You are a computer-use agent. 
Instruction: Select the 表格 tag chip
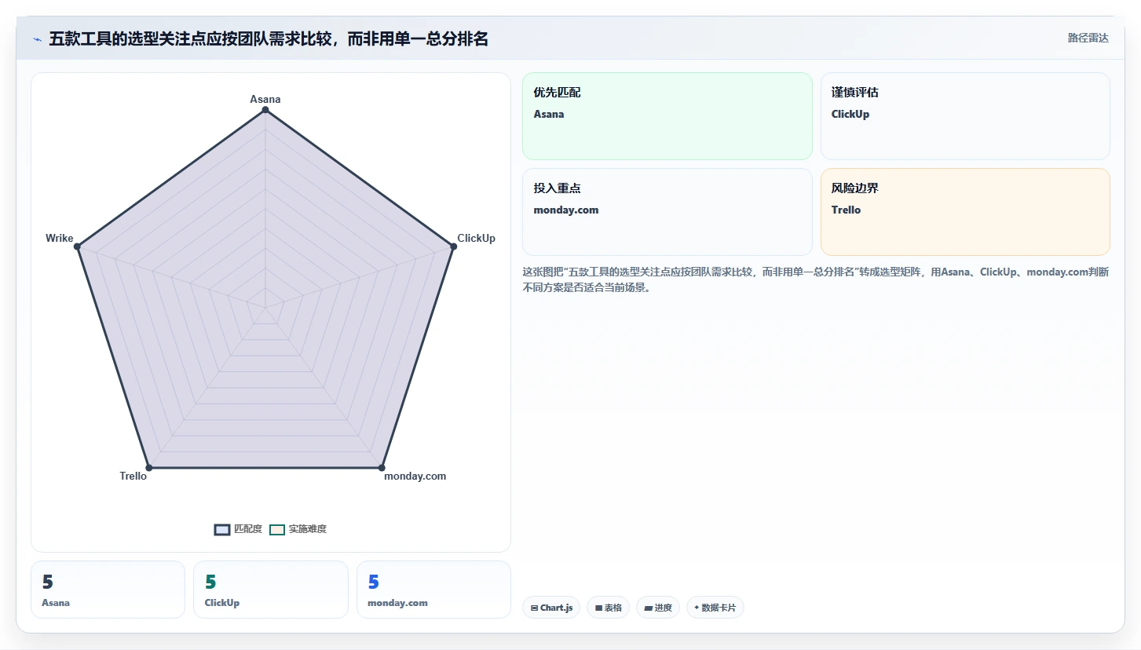point(608,608)
